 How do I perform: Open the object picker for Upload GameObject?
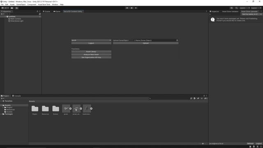pyautogui.click(x=177, y=40)
